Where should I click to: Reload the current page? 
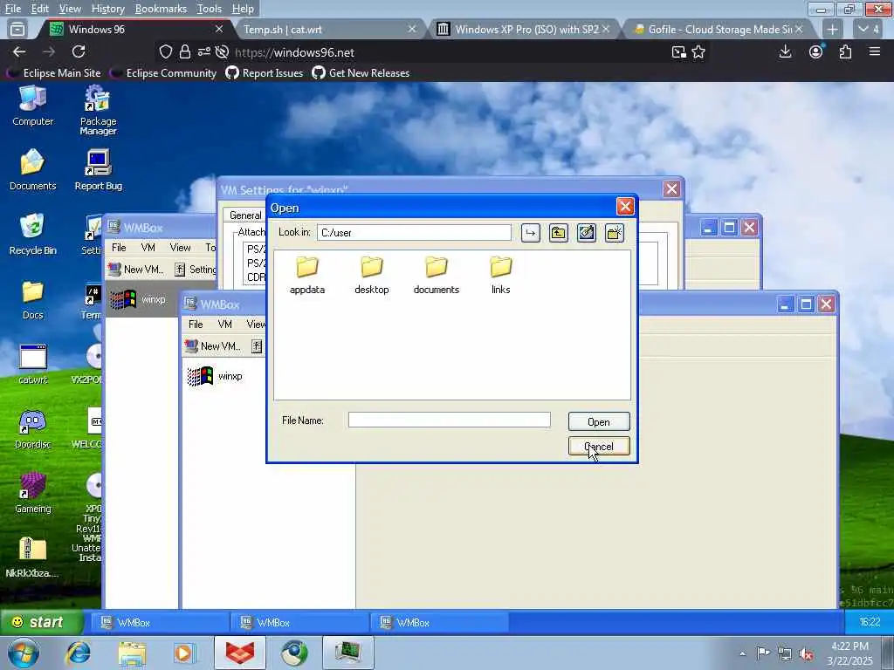coord(79,51)
